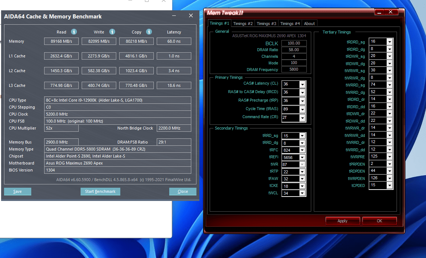Apply timings in Mem TweakIt
Screen dimensions: 426x258
(342, 221)
